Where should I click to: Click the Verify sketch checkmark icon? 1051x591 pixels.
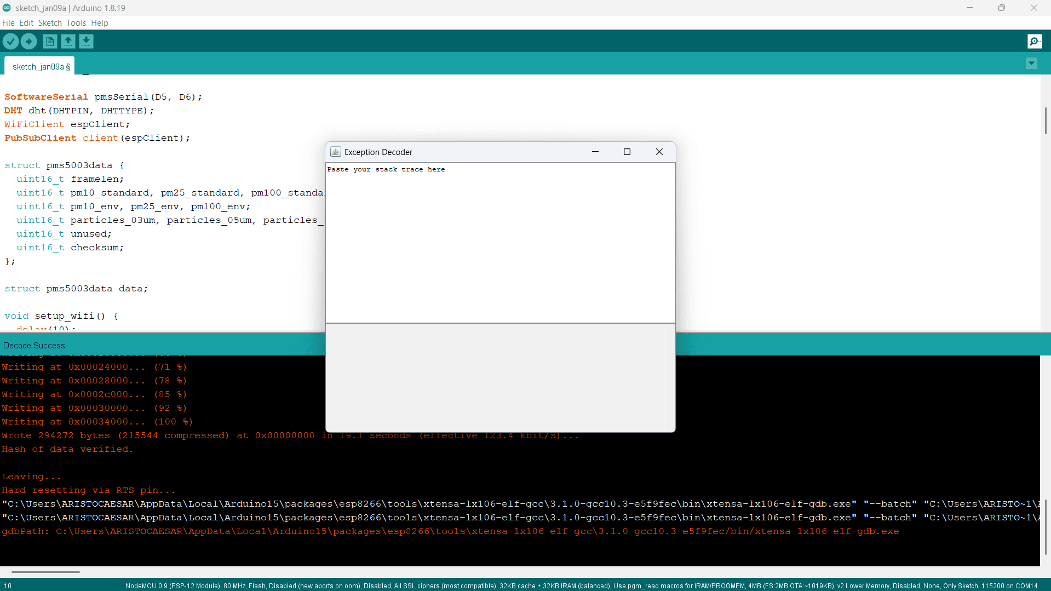[10, 41]
